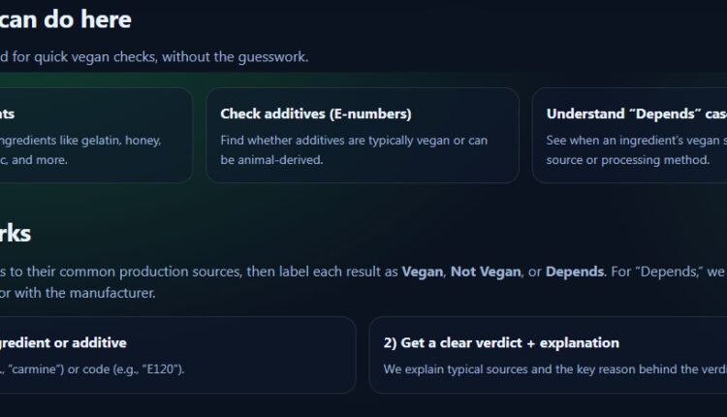
Task: Click the section heading ending in "rks"
Action: 16,233
